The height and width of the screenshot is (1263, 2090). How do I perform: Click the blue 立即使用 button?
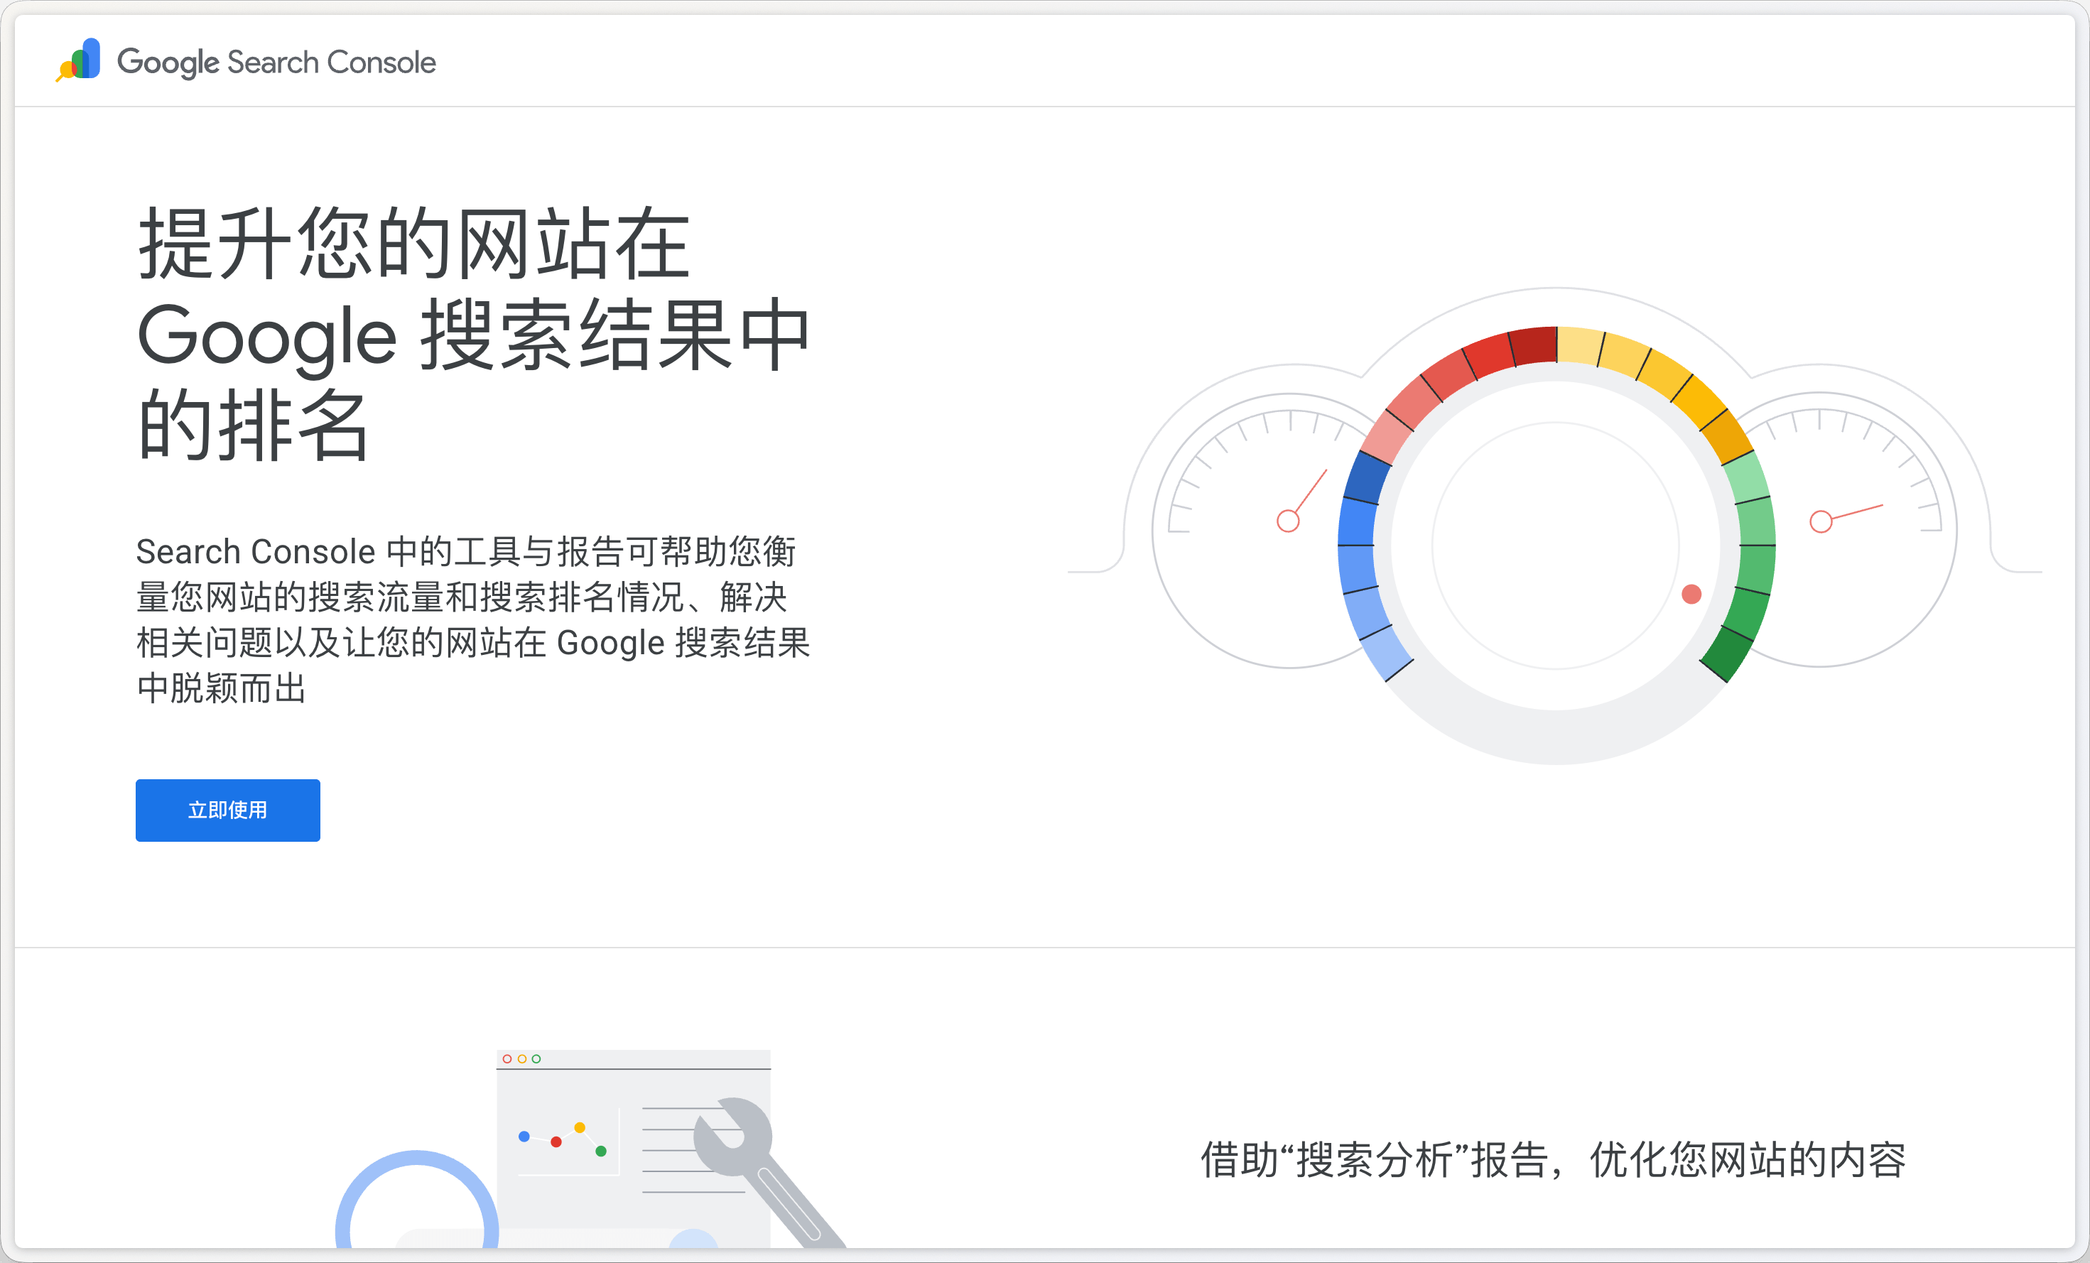pyautogui.click(x=227, y=810)
